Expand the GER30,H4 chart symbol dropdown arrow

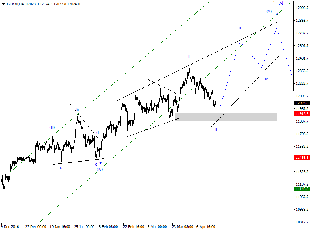tap(3, 3)
